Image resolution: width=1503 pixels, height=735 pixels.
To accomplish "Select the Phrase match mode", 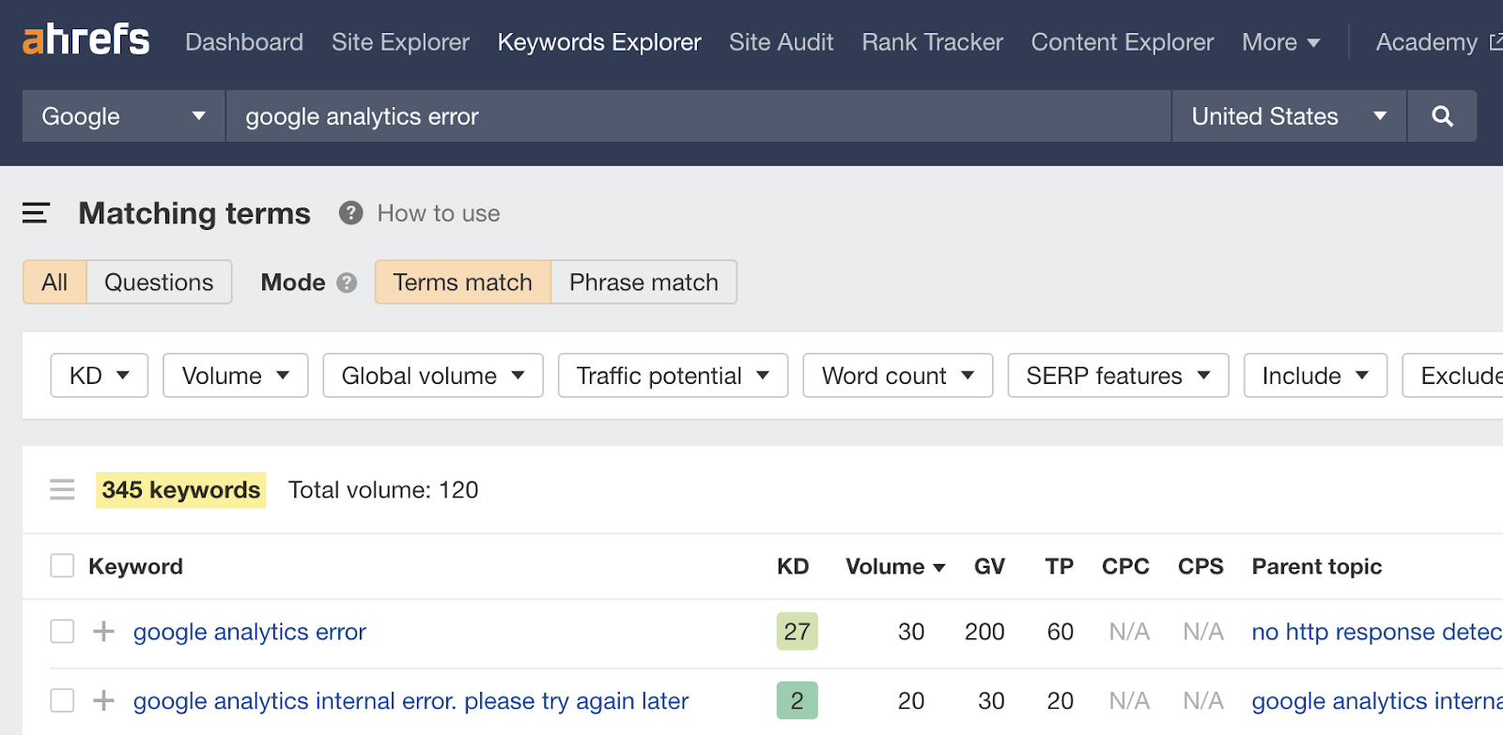I will tap(643, 283).
